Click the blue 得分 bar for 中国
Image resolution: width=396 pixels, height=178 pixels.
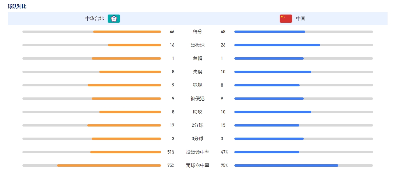tap(270, 32)
